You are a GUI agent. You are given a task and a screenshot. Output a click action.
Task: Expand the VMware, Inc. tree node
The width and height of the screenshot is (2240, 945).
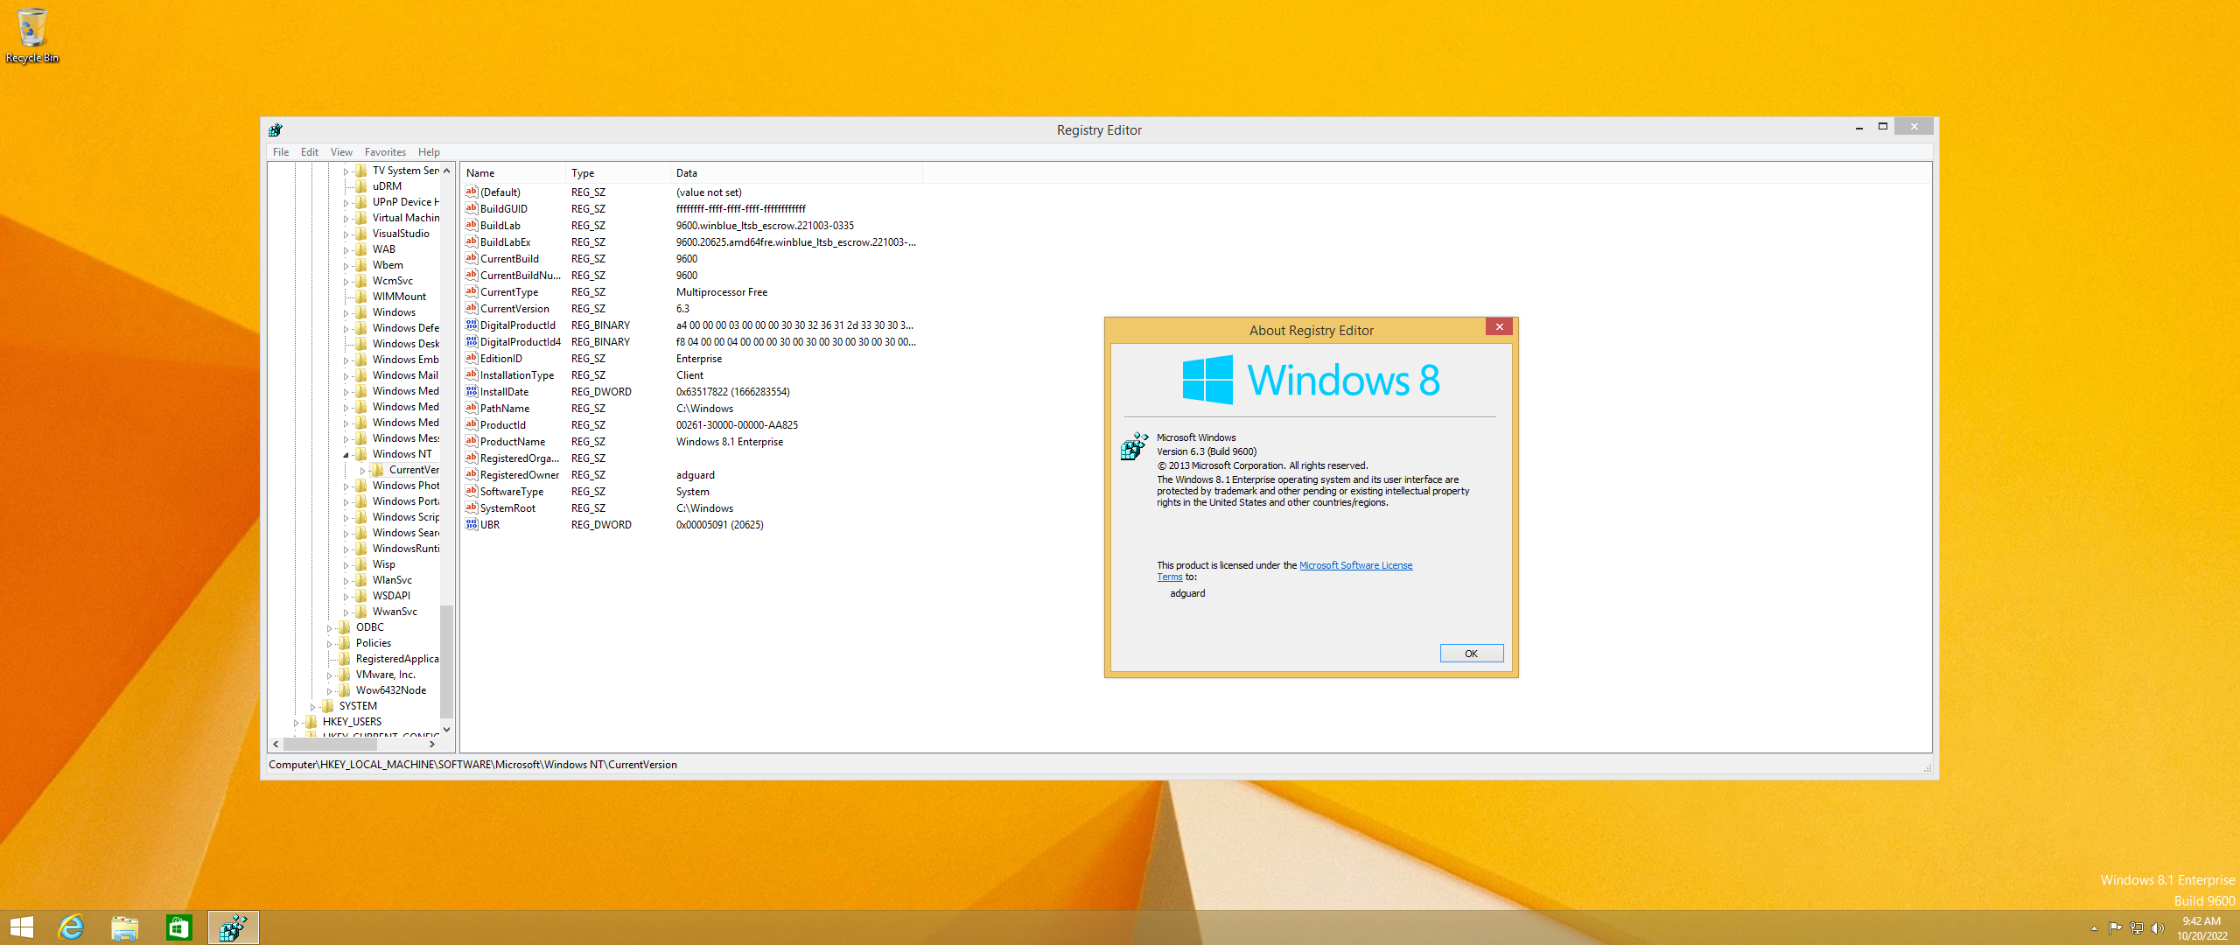tap(329, 675)
